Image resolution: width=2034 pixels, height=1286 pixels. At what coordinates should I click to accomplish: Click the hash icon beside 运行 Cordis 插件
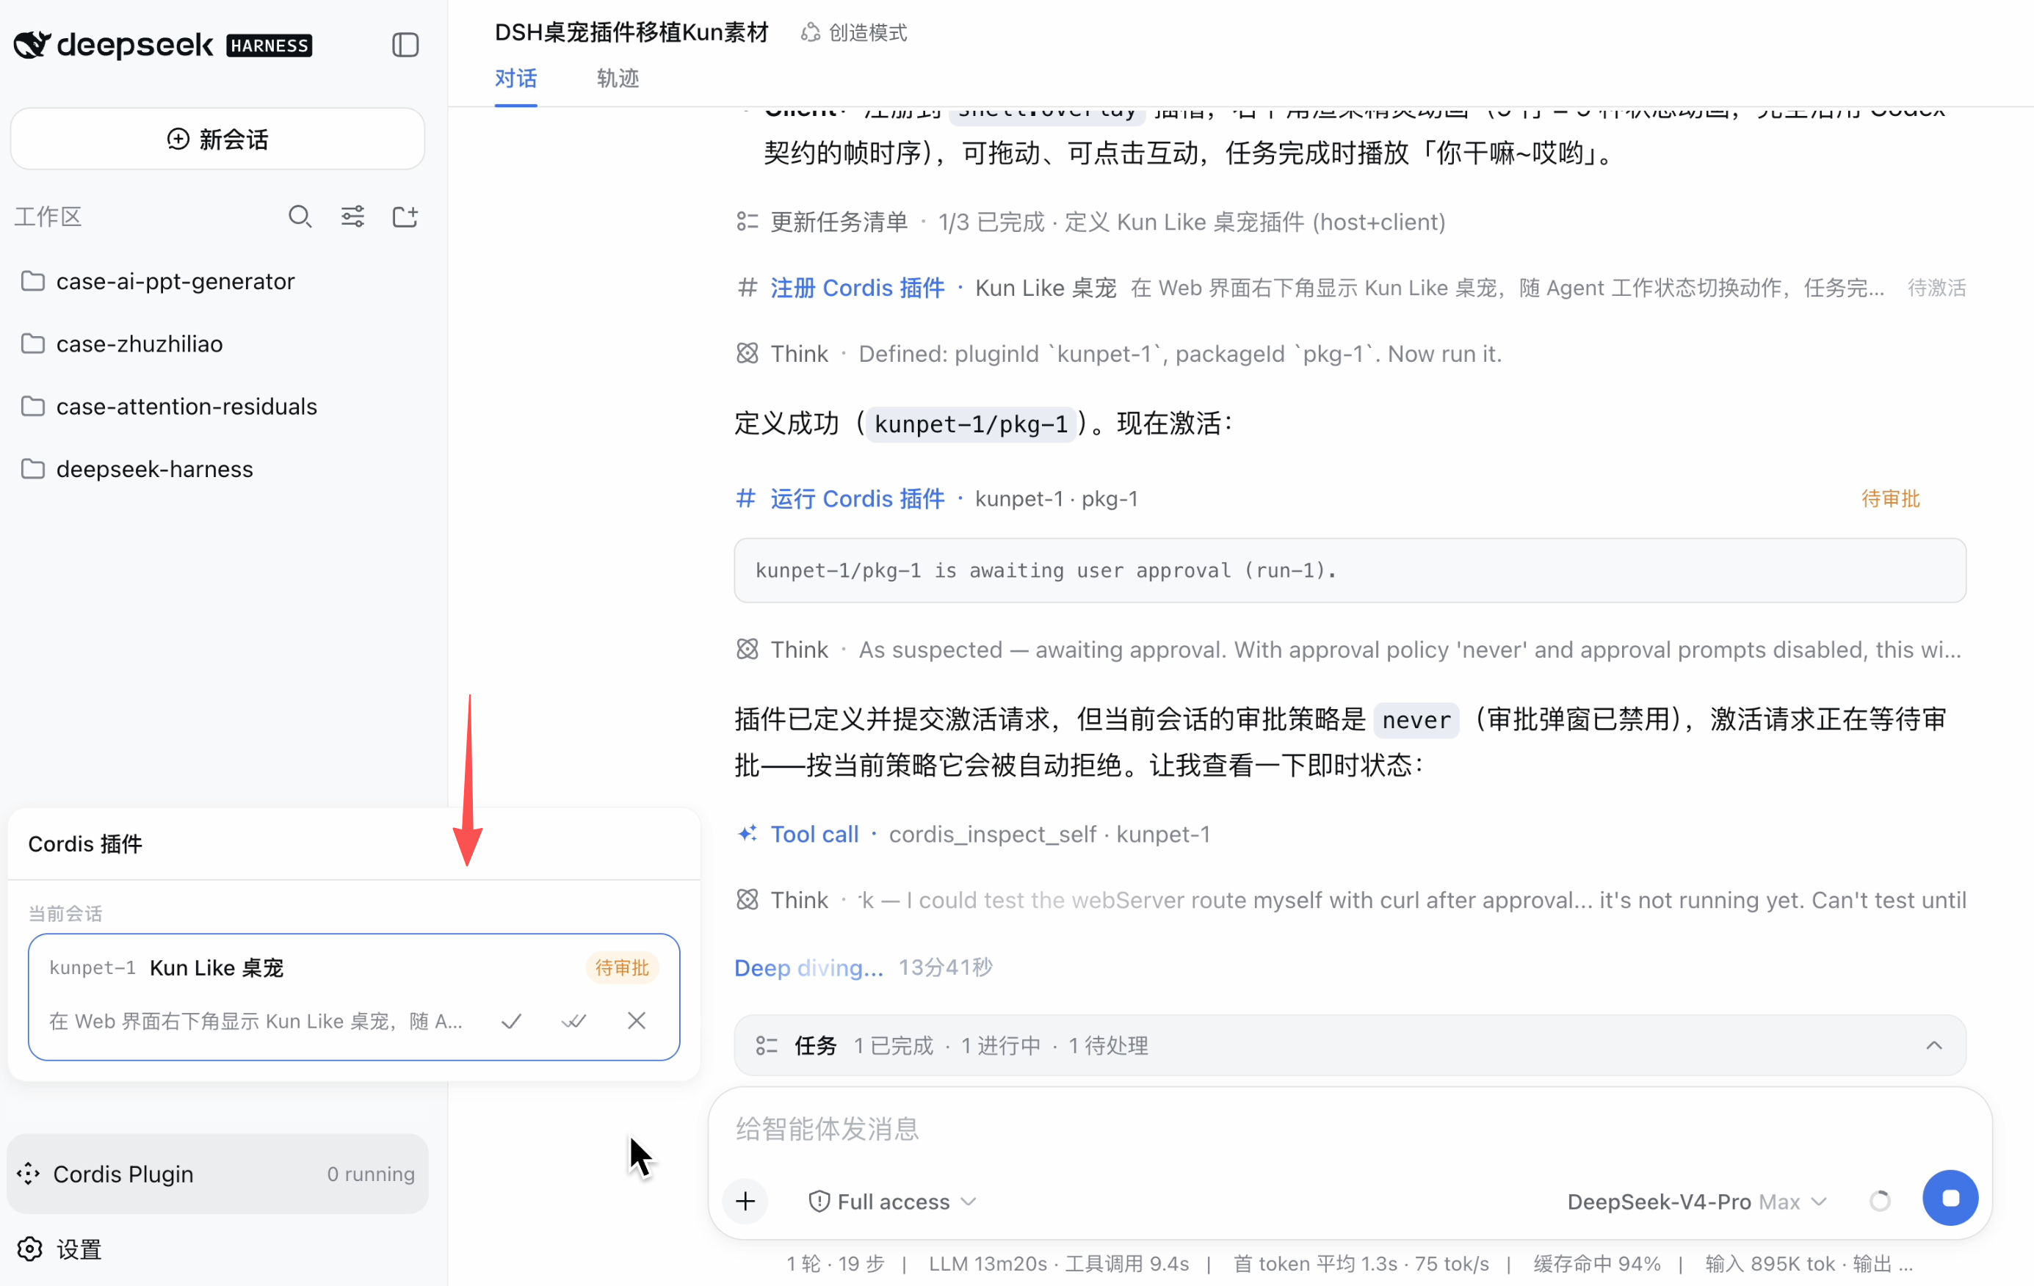point(747,499)
